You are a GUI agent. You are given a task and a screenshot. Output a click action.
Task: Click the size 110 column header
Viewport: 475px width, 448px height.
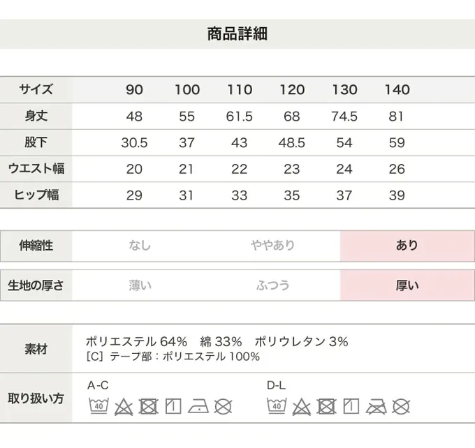(240, 89)
